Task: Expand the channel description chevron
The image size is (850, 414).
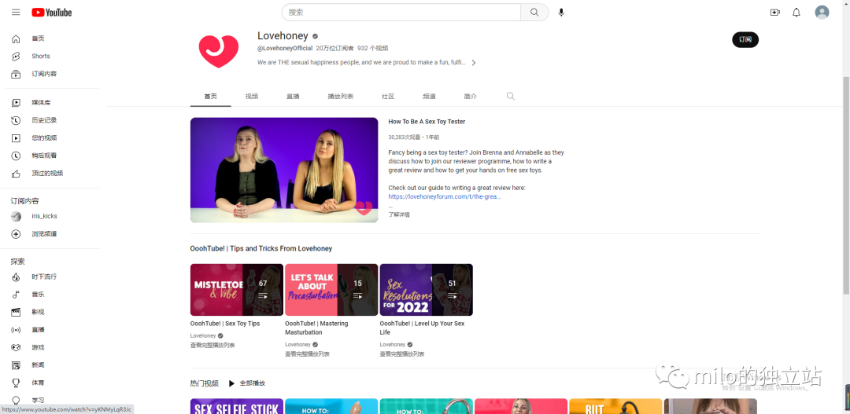Action: pyautogui.click(x=473, y=63)
